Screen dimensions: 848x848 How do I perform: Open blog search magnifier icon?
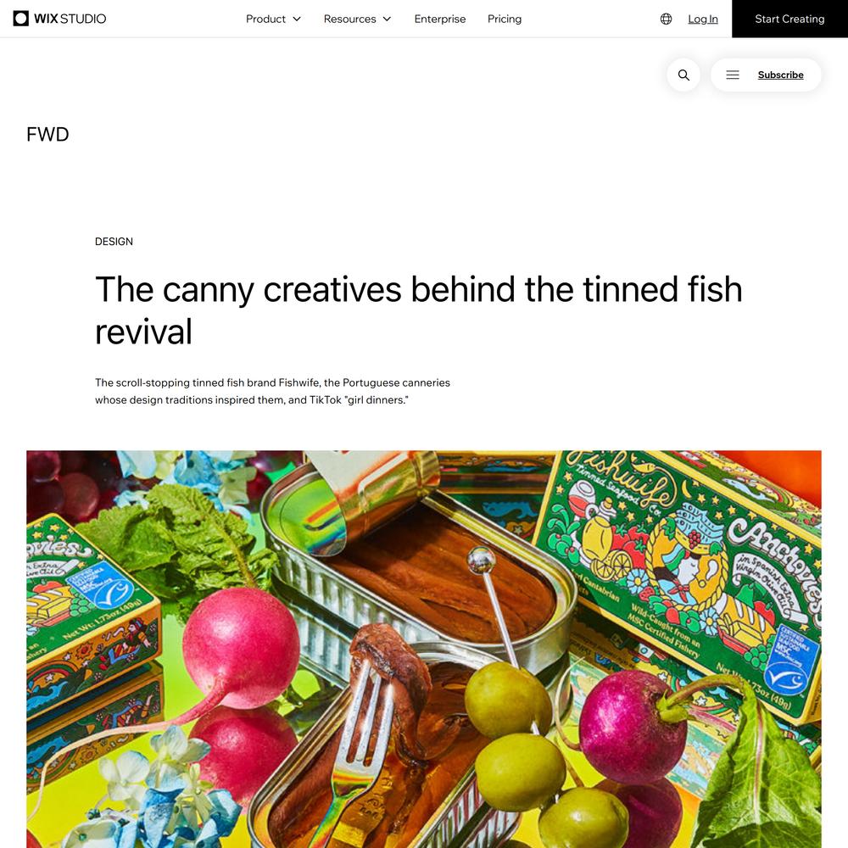tap(683, 75)
